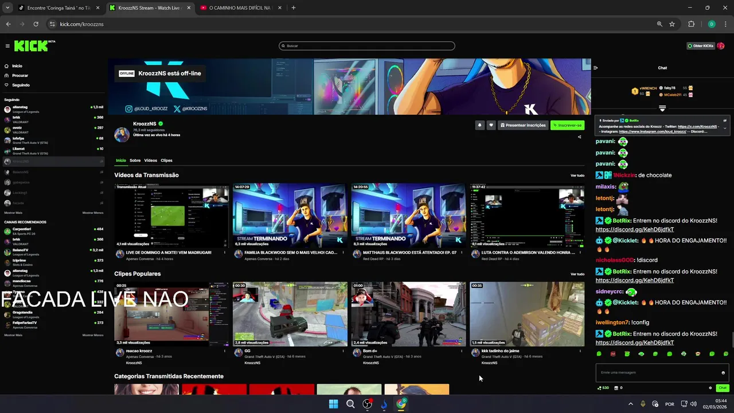This screenshot has height=413, width=734.
Task: Select the Sobre channel tab
Action: click(135, 161)
